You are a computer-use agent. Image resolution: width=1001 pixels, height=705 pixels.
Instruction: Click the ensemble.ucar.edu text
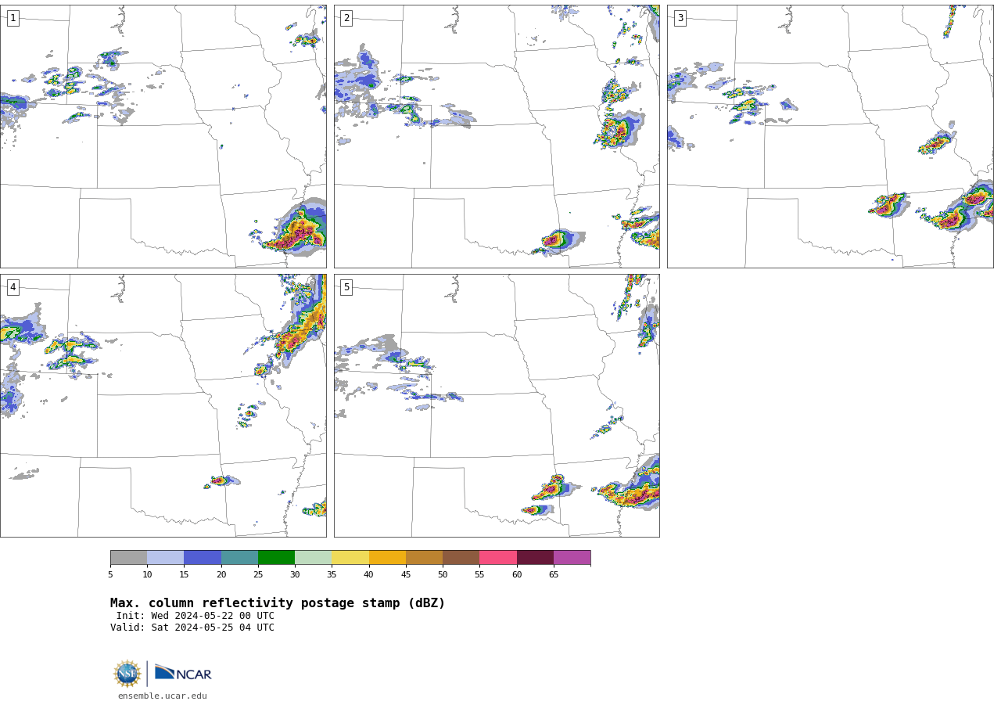[x=163, y=696]
